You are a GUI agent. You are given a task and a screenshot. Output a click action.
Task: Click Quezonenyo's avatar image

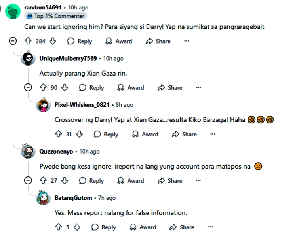pyautogui.click(x=28, y=152)
